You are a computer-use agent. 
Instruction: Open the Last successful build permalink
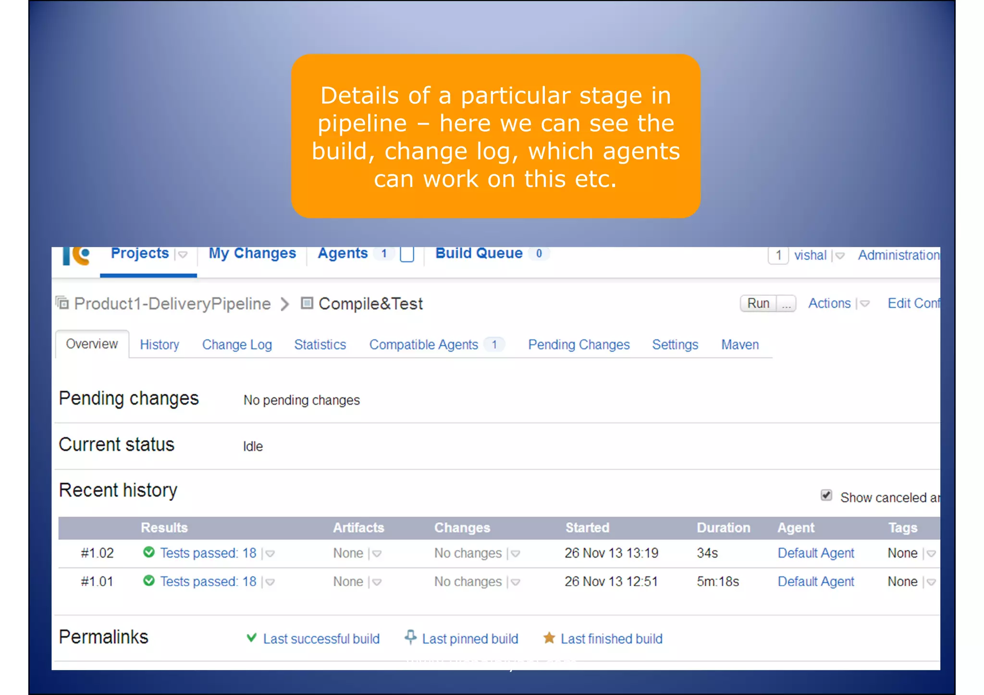click(321, 638)
